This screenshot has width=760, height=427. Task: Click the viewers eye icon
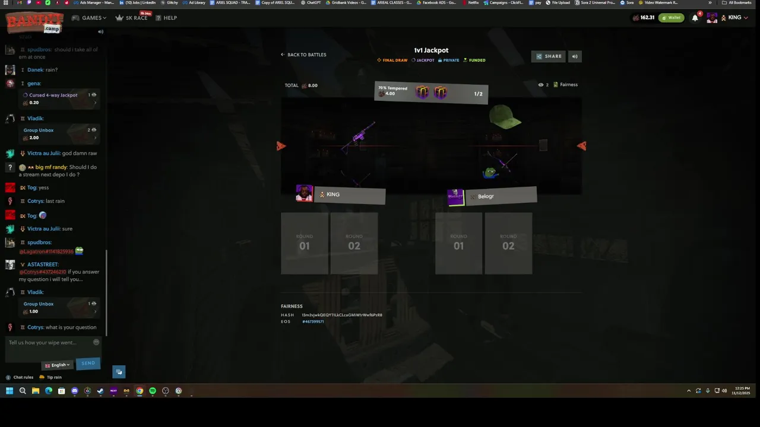pos(541,85)
